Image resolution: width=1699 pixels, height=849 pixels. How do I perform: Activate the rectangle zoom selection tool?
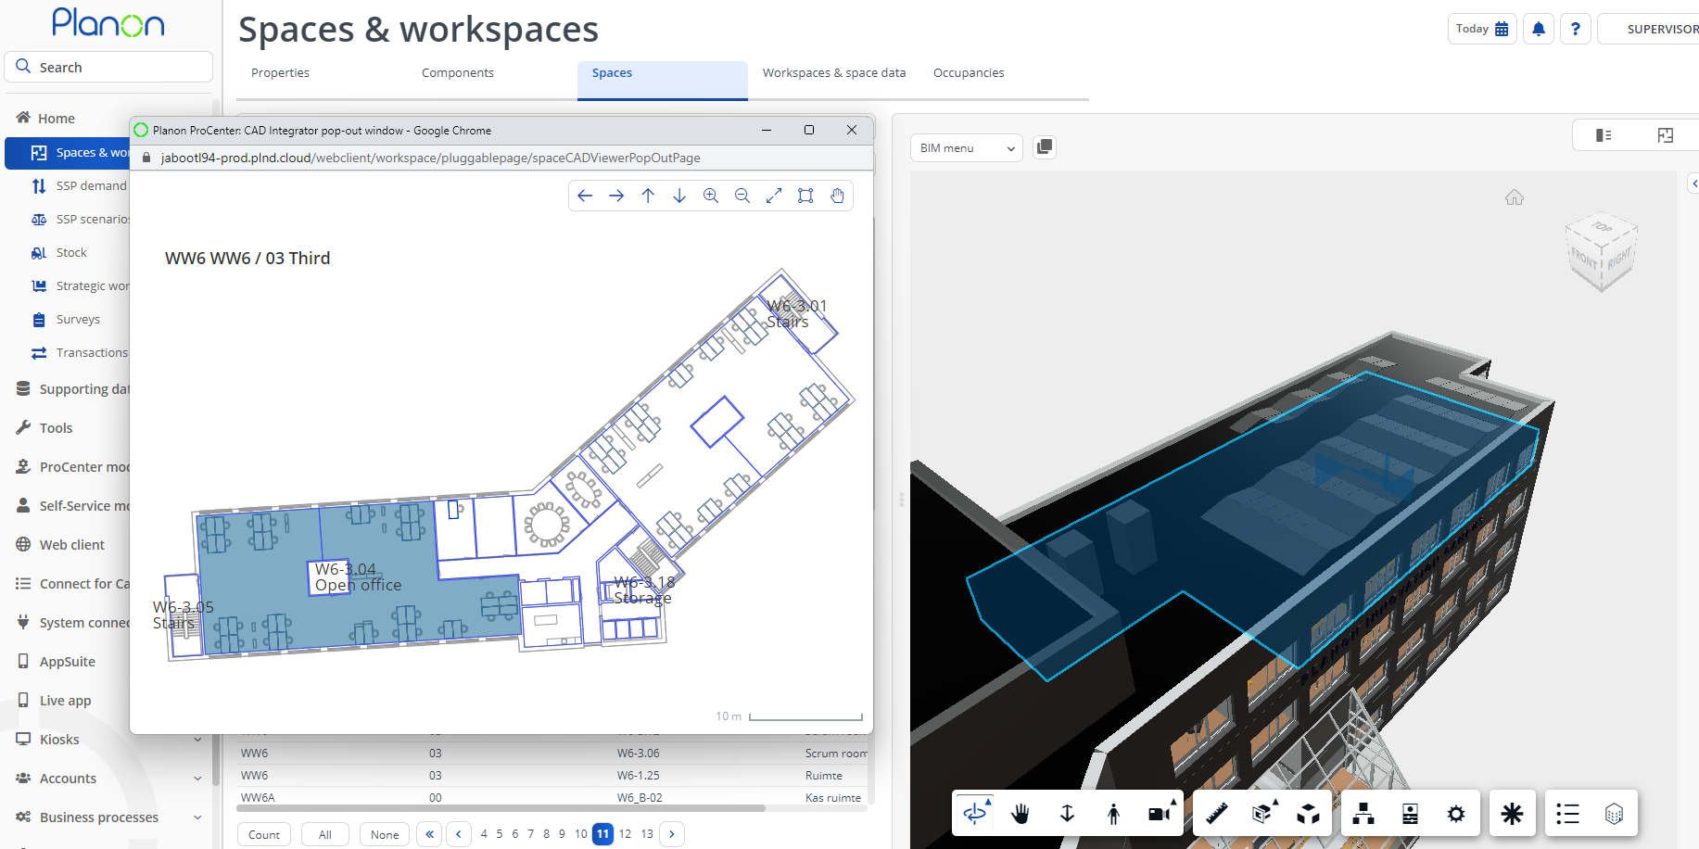point(805,196)
